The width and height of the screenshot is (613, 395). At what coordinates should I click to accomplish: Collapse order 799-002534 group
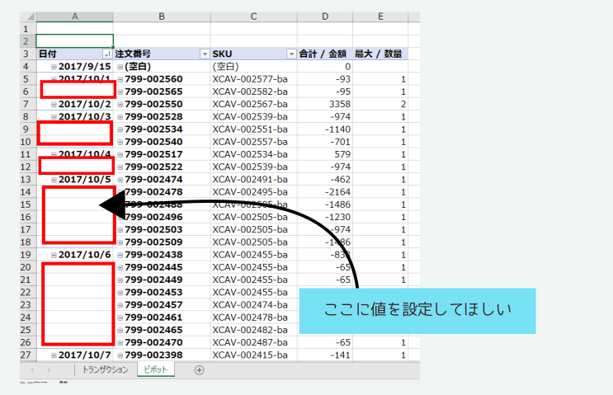coord(120,129)
